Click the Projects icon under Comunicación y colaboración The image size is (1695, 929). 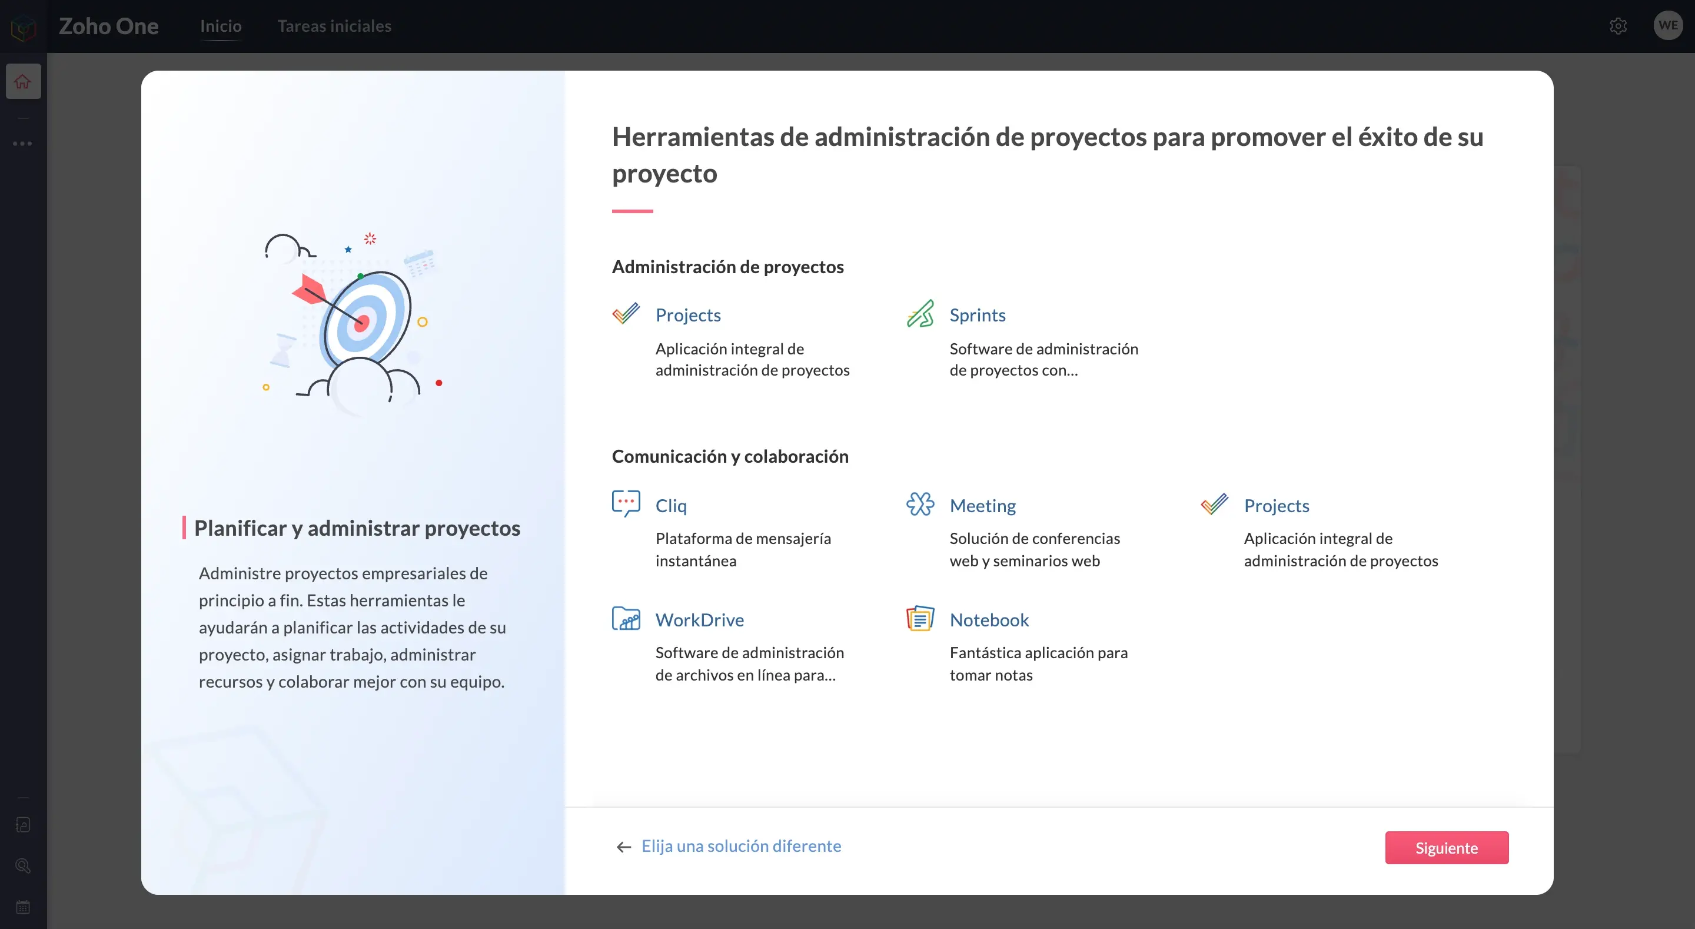tap(1214, 505)
